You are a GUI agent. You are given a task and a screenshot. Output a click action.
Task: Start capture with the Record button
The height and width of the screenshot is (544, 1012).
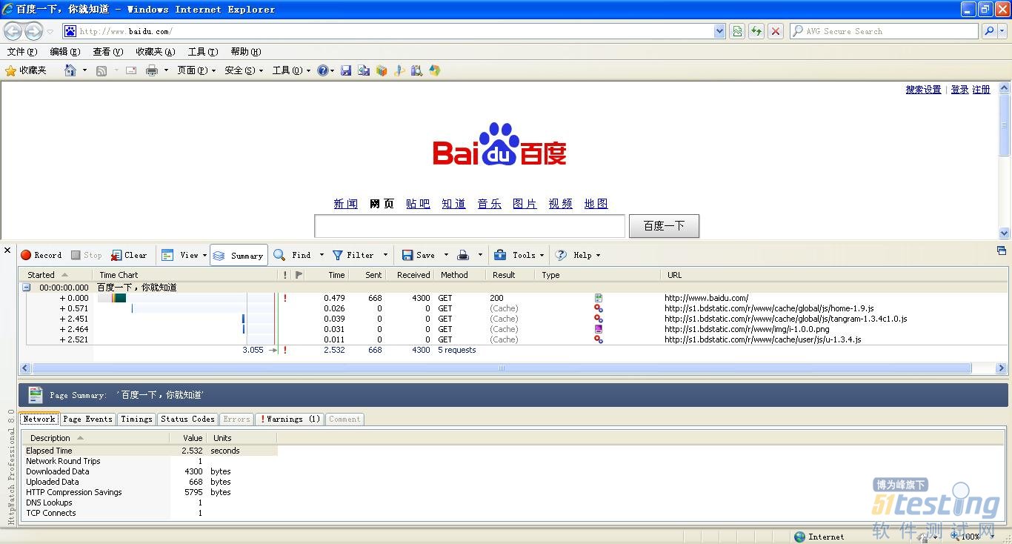coord(41,255)
